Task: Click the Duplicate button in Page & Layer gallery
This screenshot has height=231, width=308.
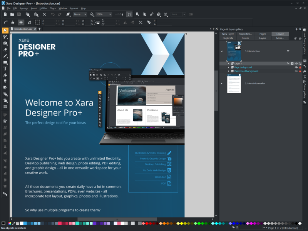Action: click(x=227, y=38)
